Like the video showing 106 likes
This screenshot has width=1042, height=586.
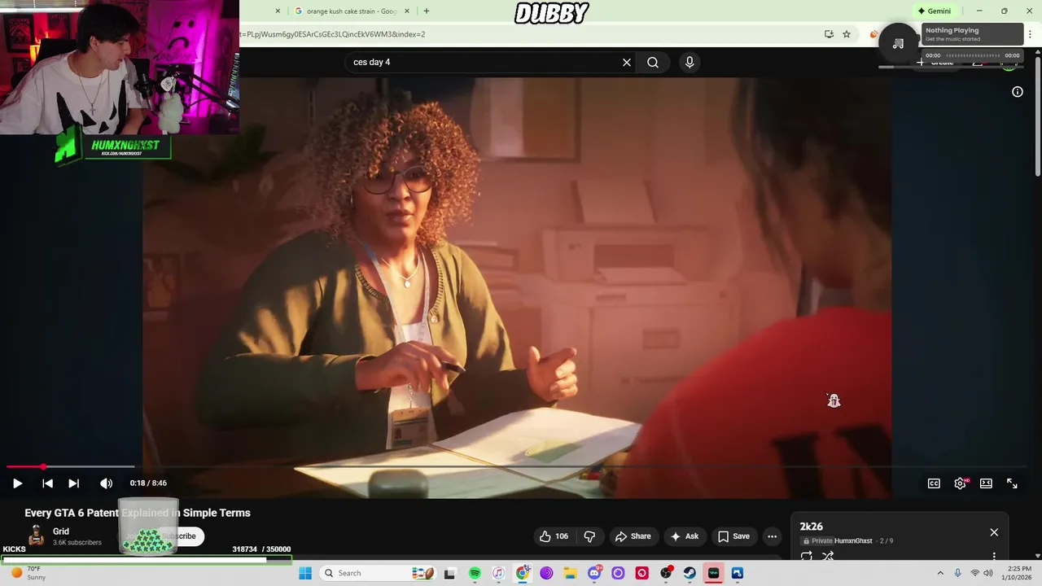coord(554,536)
